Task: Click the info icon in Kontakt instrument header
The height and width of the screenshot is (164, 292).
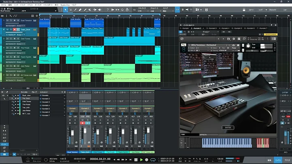Action: point(238,45)
